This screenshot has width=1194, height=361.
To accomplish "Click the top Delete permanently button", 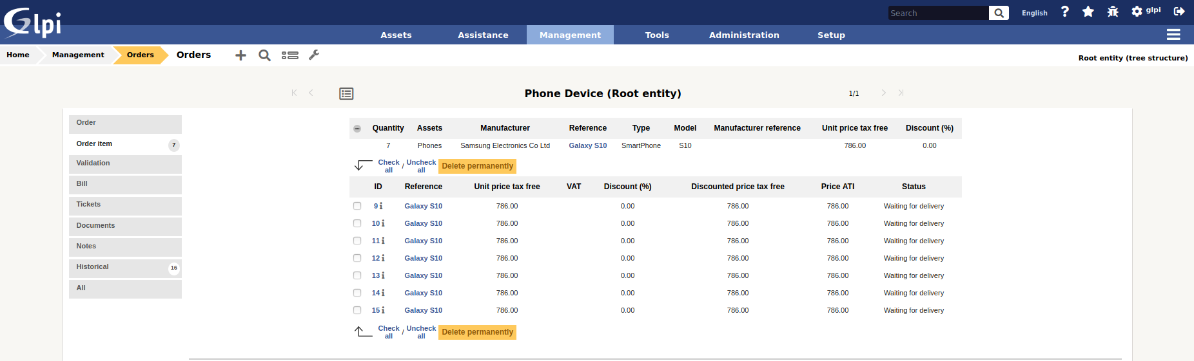I will tap(477, 166).
